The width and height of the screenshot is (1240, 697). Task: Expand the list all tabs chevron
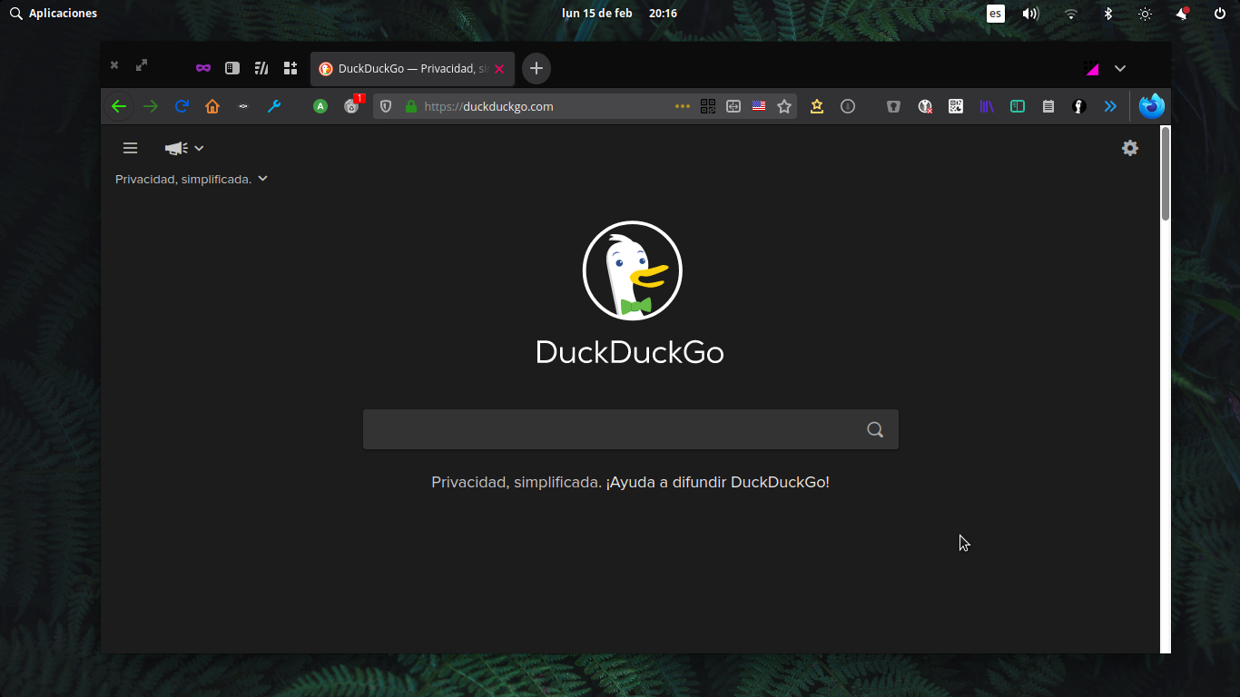click(1120, 68)
